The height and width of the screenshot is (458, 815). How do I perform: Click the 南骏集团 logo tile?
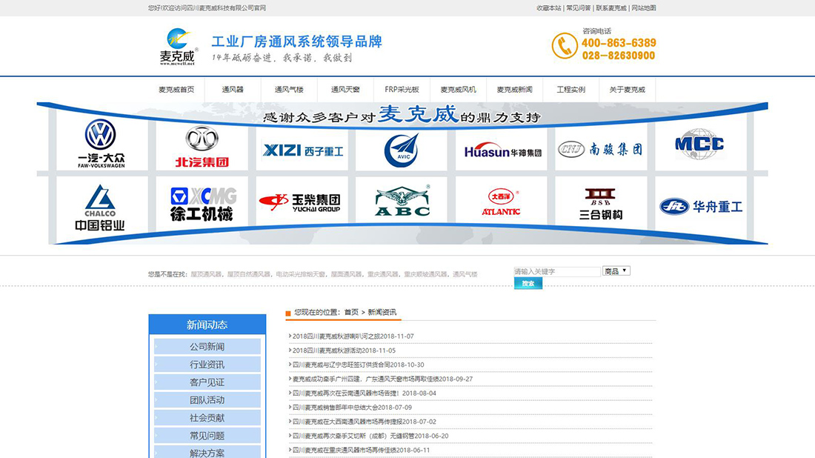(x=601, y=147)
